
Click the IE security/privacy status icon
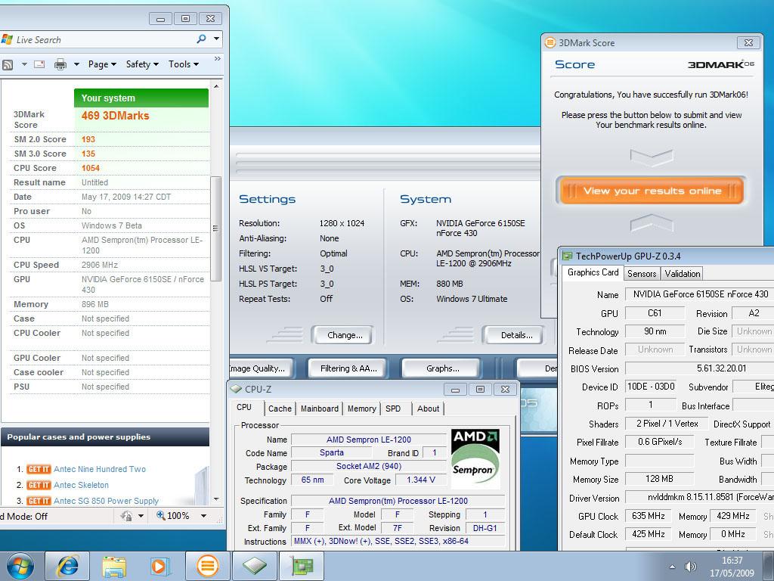click(126, 516)
